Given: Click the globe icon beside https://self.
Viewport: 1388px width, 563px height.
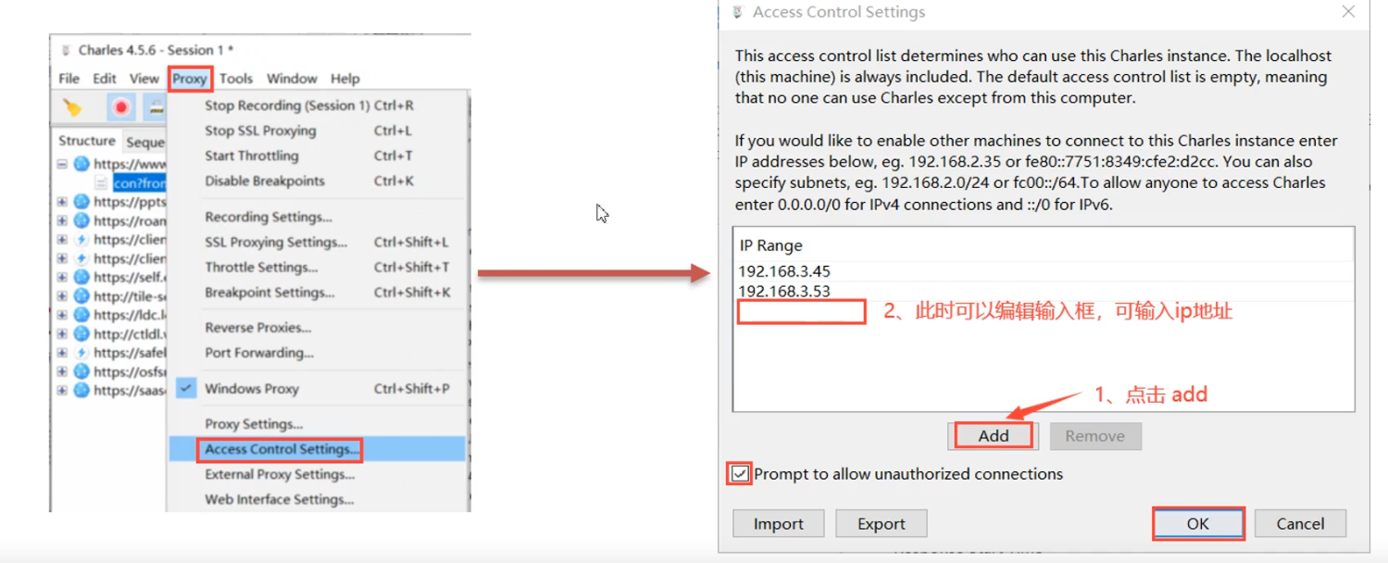Looking at the screenshot, I should click(81, 277).
